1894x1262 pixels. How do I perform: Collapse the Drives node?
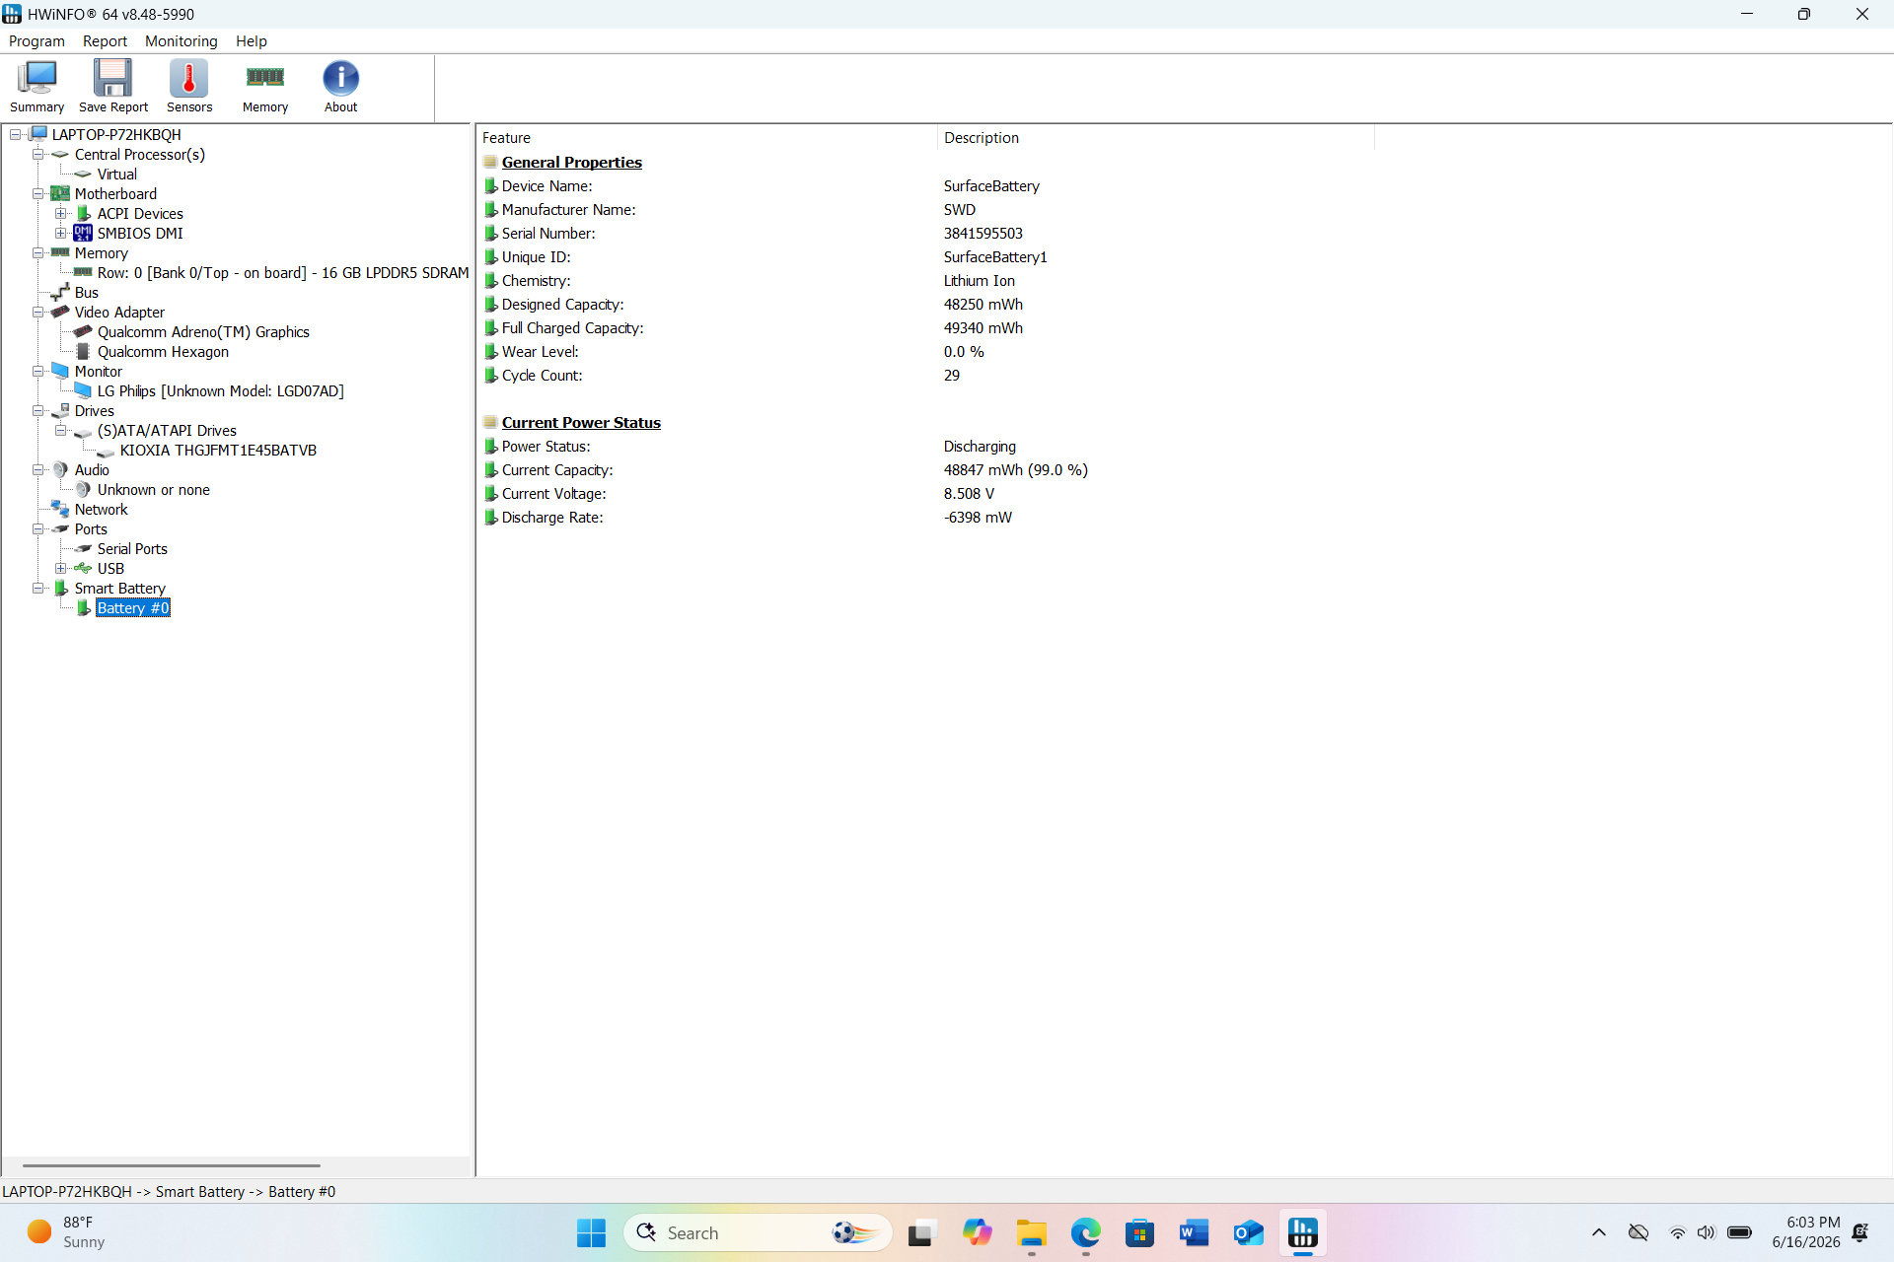pyautogui.click(x=38, y=411)
